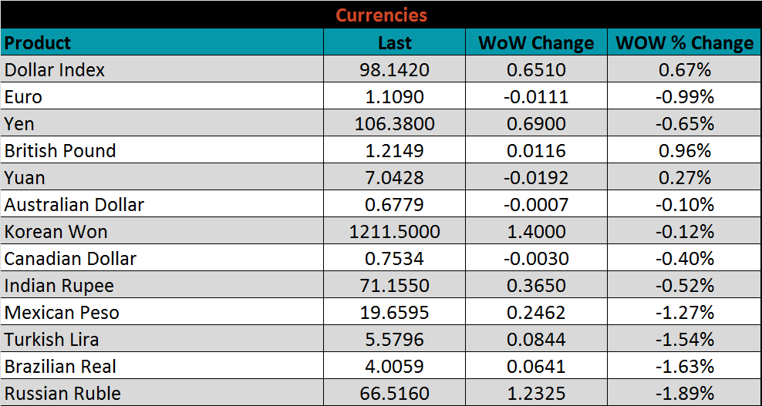762x406 pixels.
Task: Select Indian Rupee WoW change 0.3650
Action: (536, 286)
